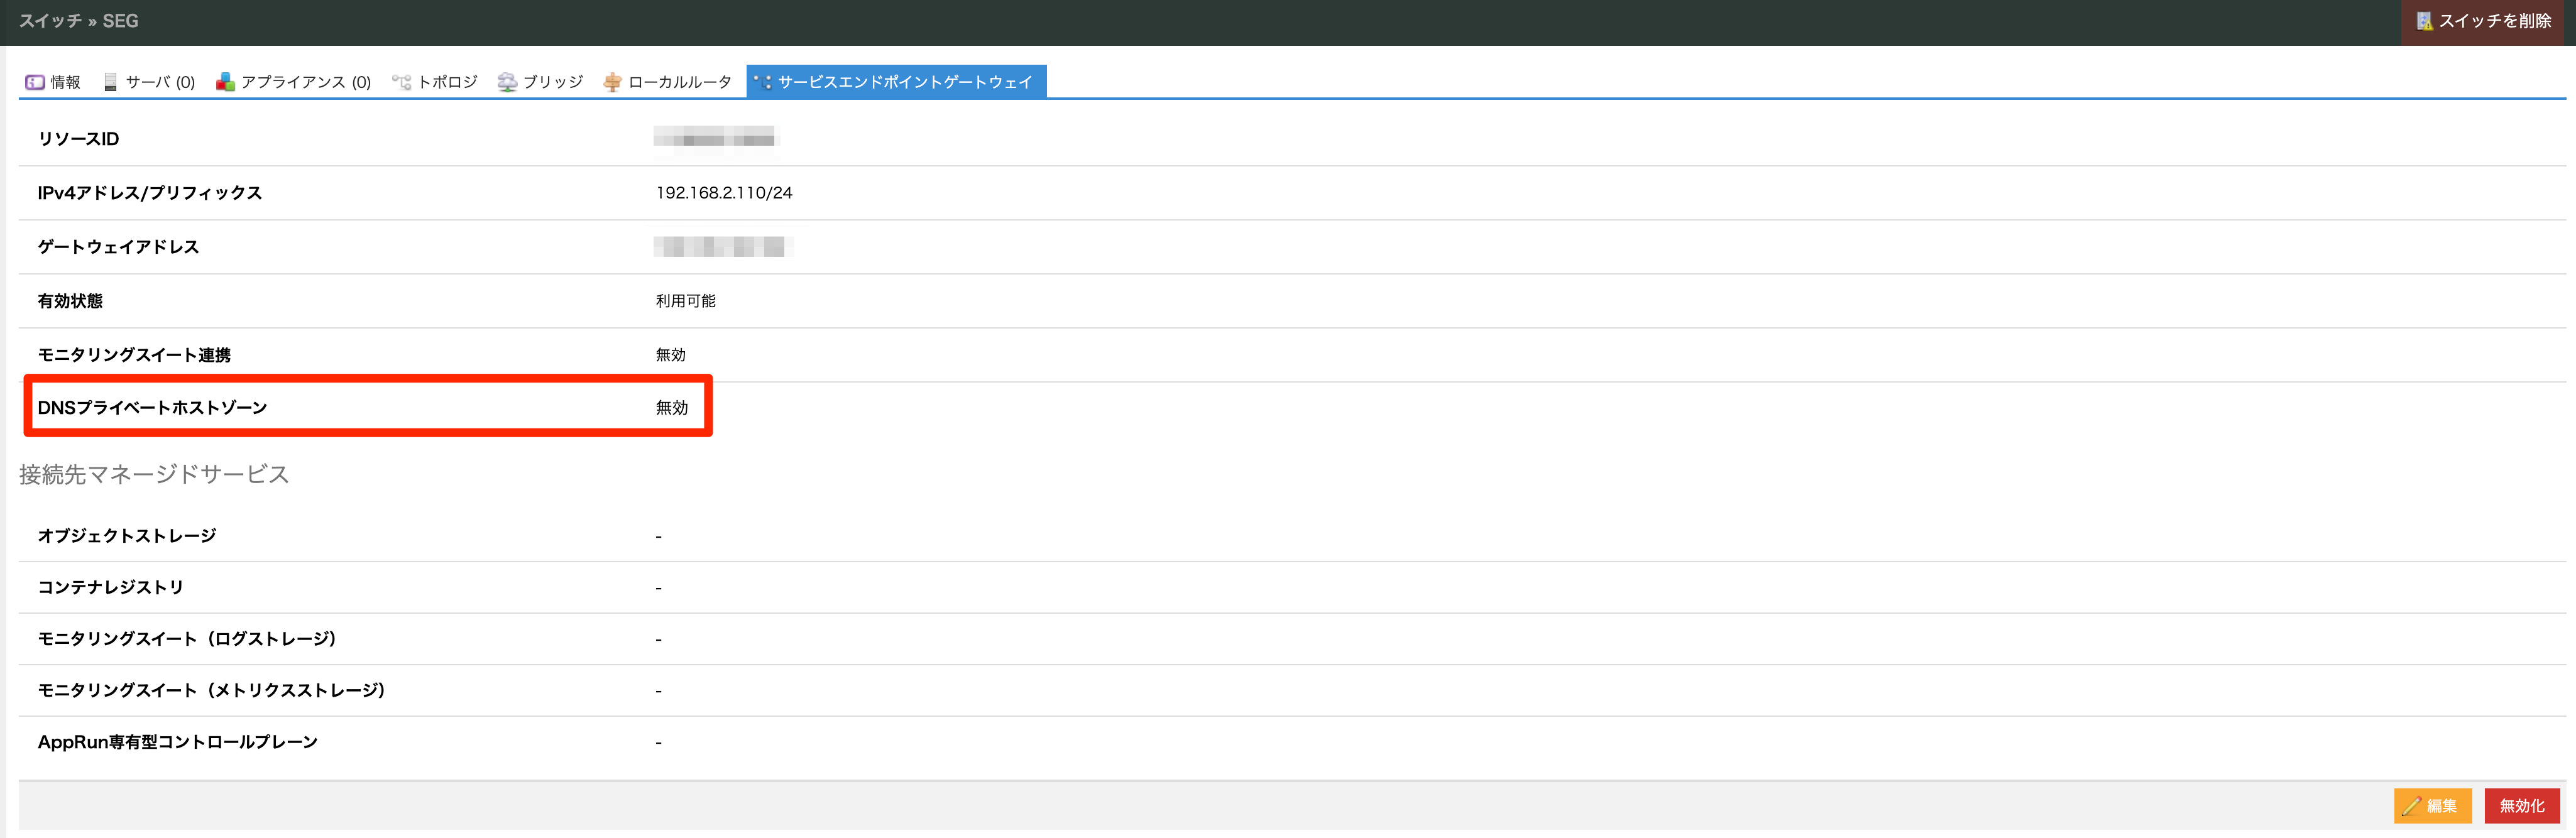The height and width of the screenshot is (838, 2576).
Task: Click the オブジェクトストレージ row label
Action: pos(127,536)
